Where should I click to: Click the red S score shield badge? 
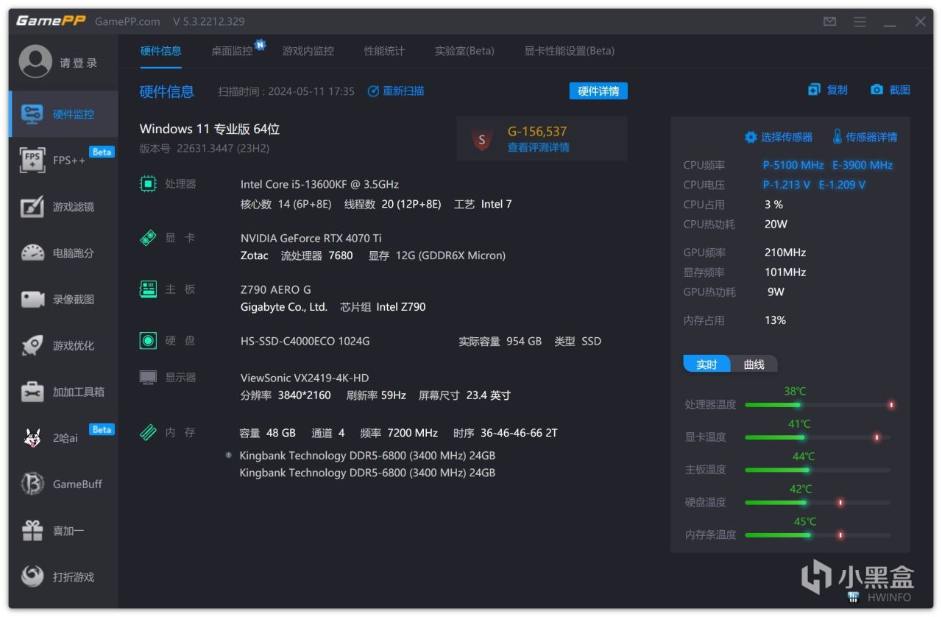point(482,139)
